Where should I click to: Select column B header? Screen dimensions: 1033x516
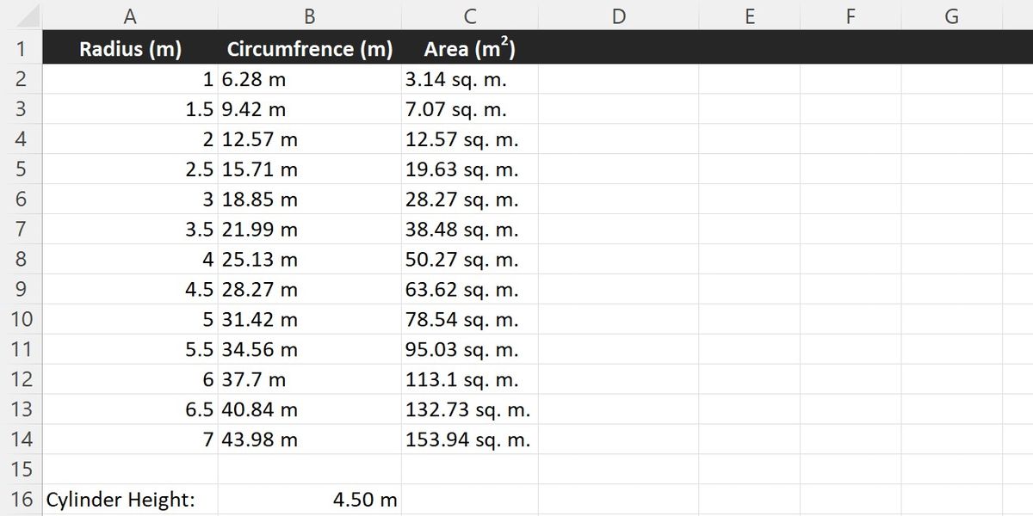(x=310, y=15)
